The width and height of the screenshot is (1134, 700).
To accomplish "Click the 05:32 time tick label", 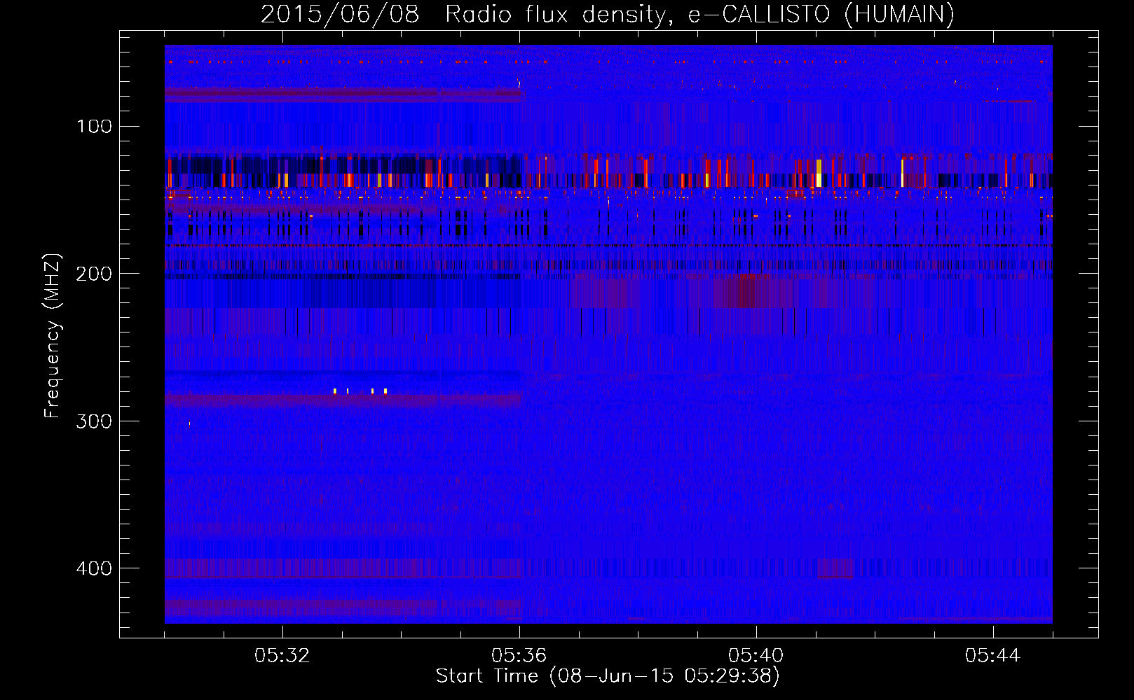I will click(x=282, y=656).
